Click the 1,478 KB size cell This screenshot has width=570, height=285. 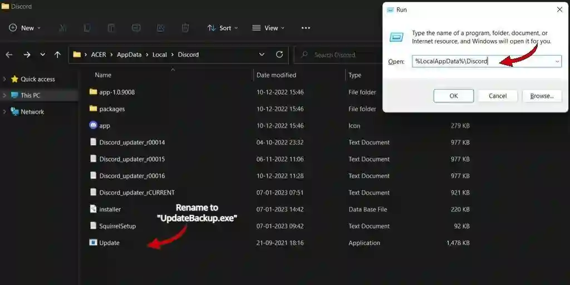[458, 243]
